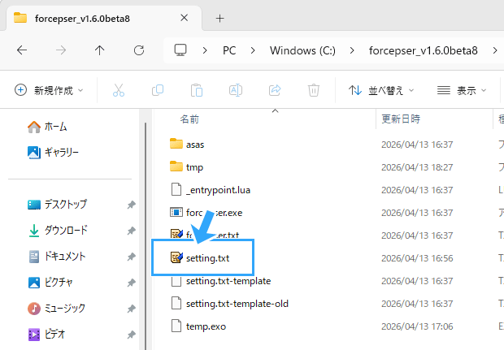Screen dimensions: 504x350
Task: Open the 表示 view dropdown
Action: point(462,91)
